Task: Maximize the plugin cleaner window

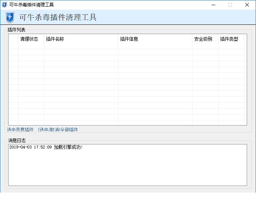Action: 230,5
